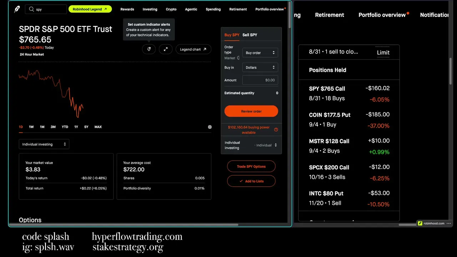Switch to the Buy SPY tab
The image size is (457, 257).
232,35
